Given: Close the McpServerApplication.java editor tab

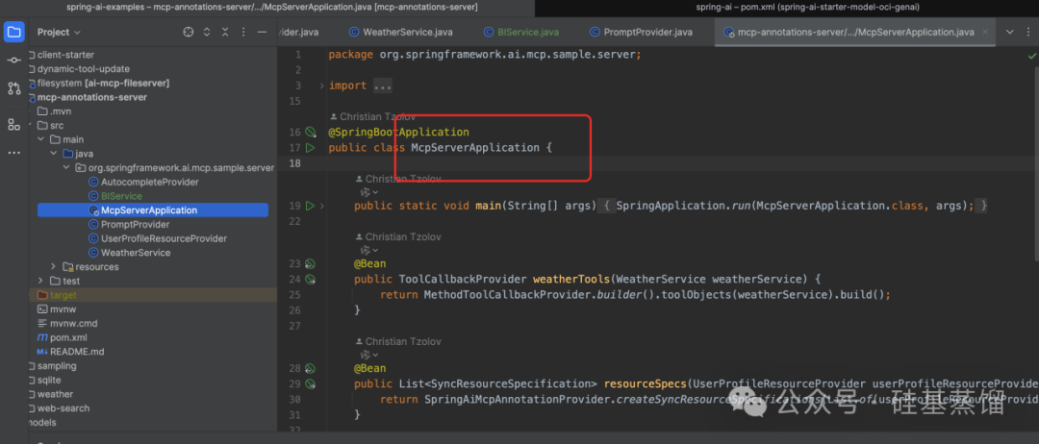Looking at the screenshot, I should [x=985, y=32].
